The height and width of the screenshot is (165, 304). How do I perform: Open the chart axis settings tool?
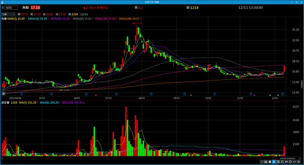click(282, 162)
